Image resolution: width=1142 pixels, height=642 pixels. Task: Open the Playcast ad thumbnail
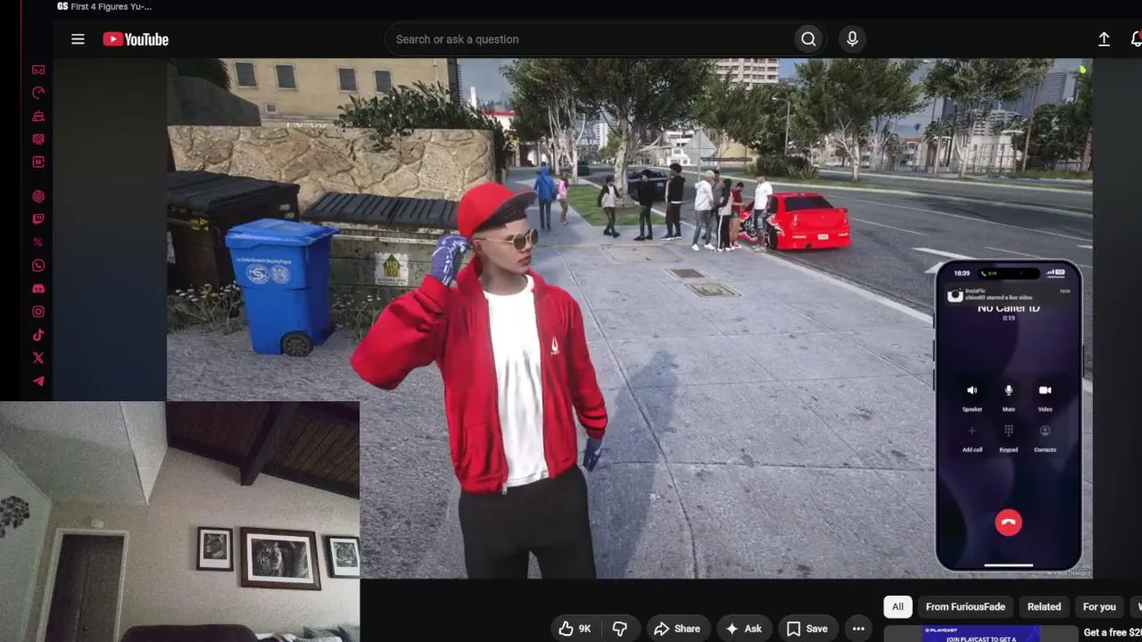pos(981,634)
